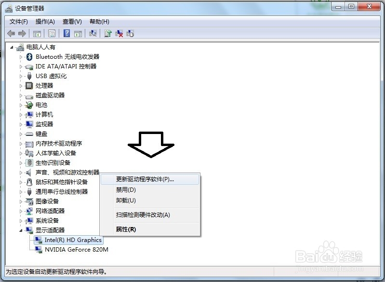Click the Bluetooth 无线电收发器 icon
This screenshot has height=282, width=385.
coord(29,57)
